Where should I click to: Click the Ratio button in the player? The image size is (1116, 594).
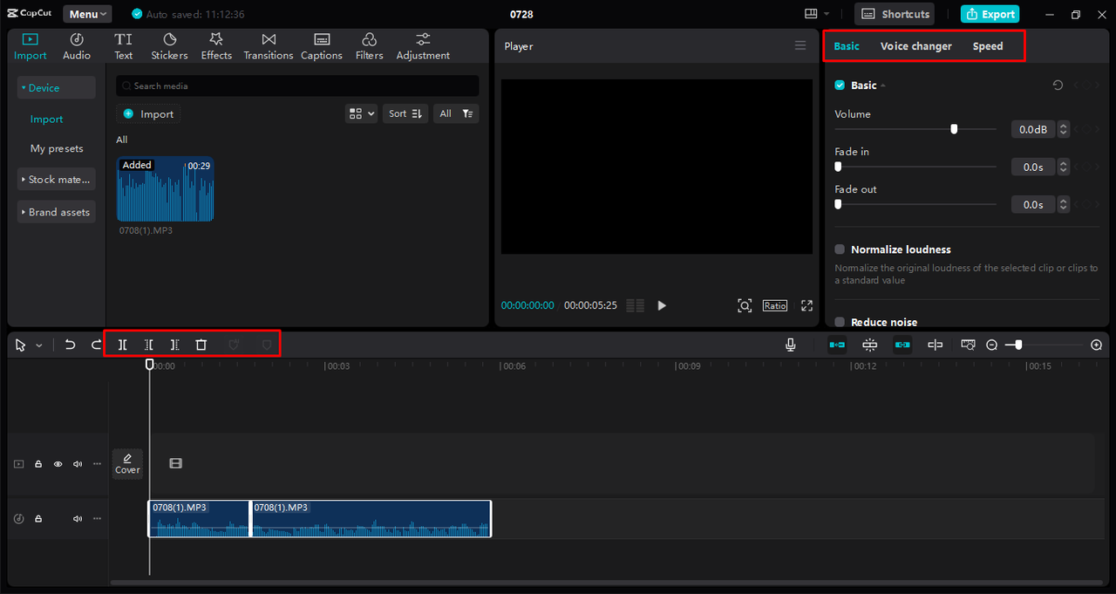pos(775,305)
